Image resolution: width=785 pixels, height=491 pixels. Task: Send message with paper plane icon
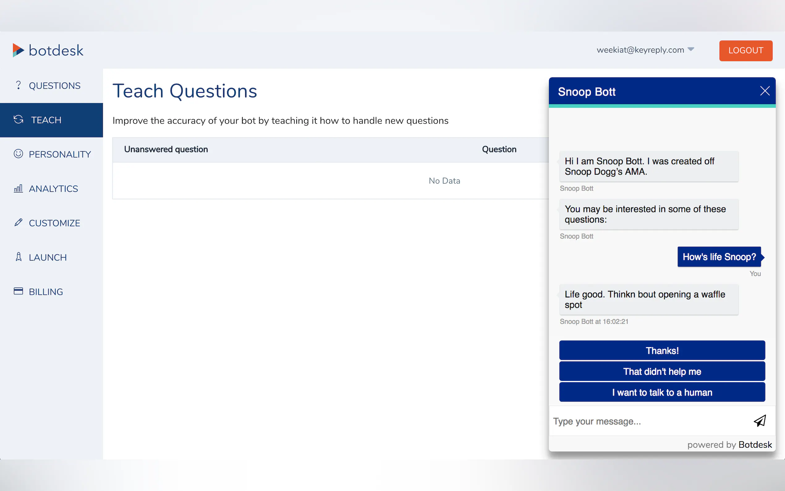pyautogui.click(x=760, y=421)
